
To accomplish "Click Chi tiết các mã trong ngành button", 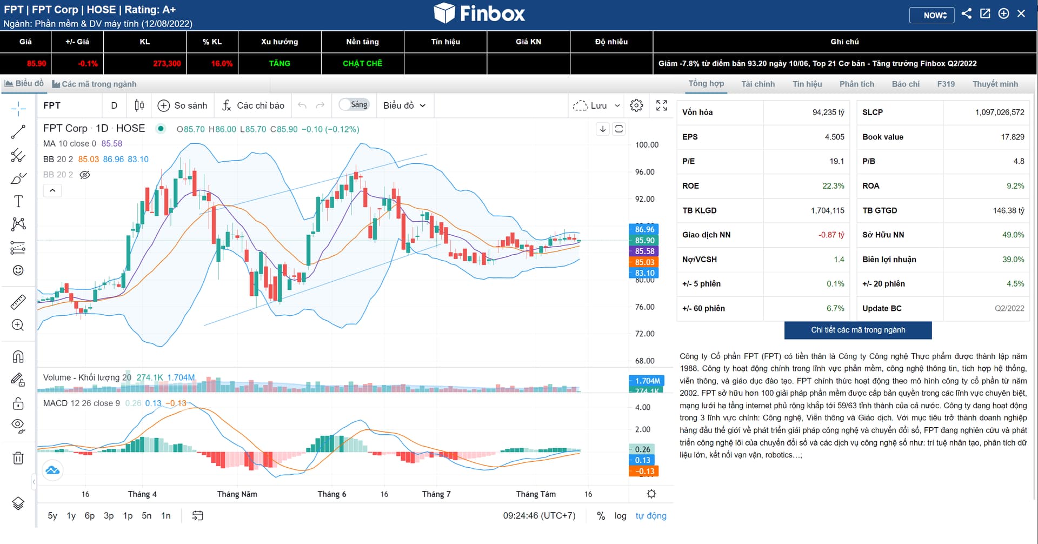I will [858, 330].
